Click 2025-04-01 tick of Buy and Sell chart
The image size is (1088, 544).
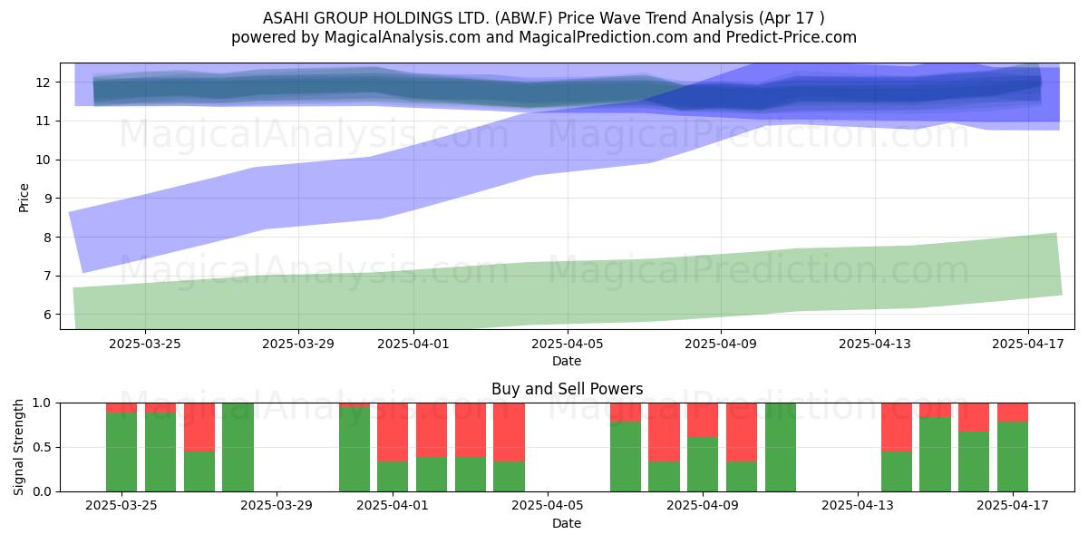pyautogui.click(x=393, y=507)
